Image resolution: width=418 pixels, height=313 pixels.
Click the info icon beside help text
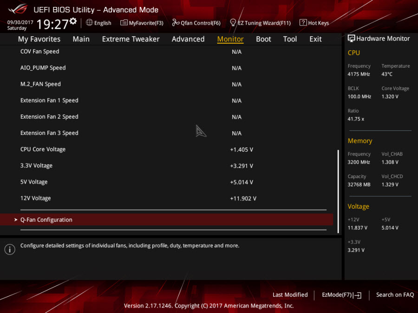[x=10, y=249]
